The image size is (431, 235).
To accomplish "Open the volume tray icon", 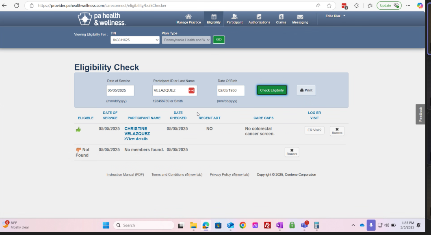I will pos(387,225).
